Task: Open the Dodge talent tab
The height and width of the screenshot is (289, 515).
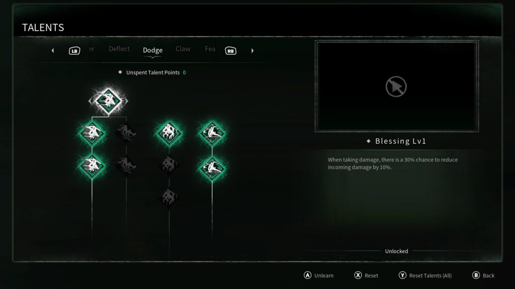Action: tap(153, 50)
